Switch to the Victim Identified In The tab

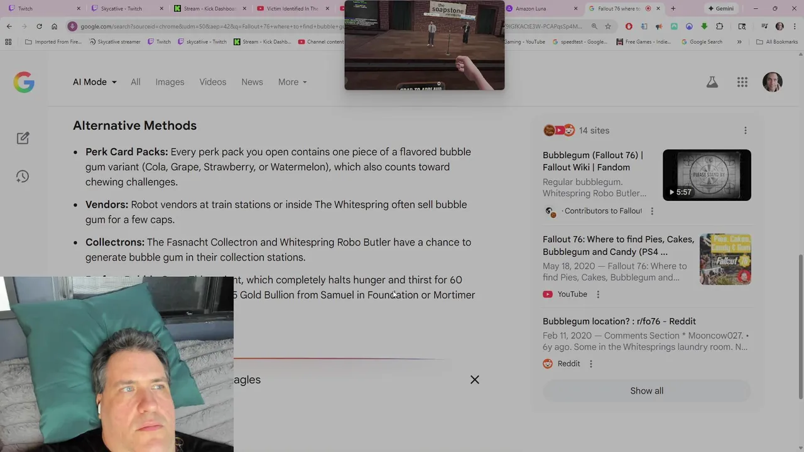point(292,9)
